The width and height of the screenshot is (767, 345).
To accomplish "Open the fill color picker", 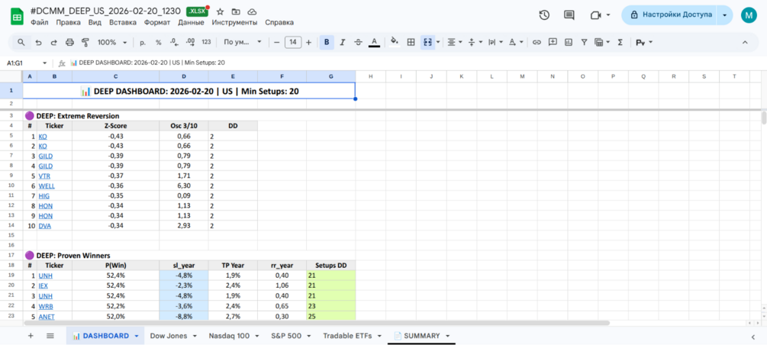I will [395, 43].
